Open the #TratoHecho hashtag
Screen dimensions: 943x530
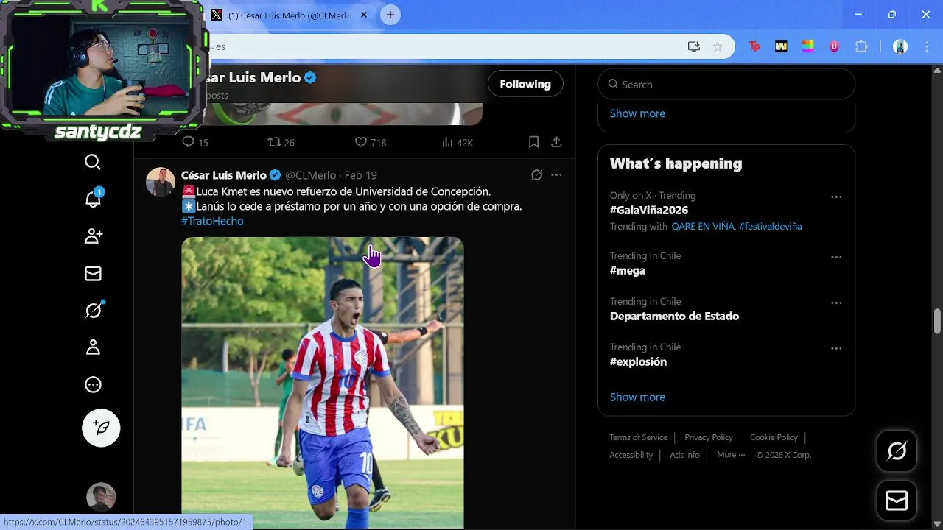[x=212, y=221]
